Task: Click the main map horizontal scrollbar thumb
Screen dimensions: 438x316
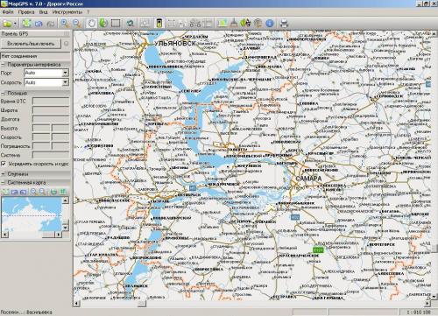Action: (141, 304)
